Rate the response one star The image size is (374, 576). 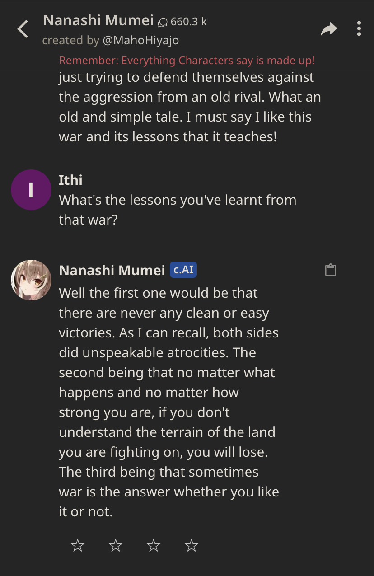(78, 546)
